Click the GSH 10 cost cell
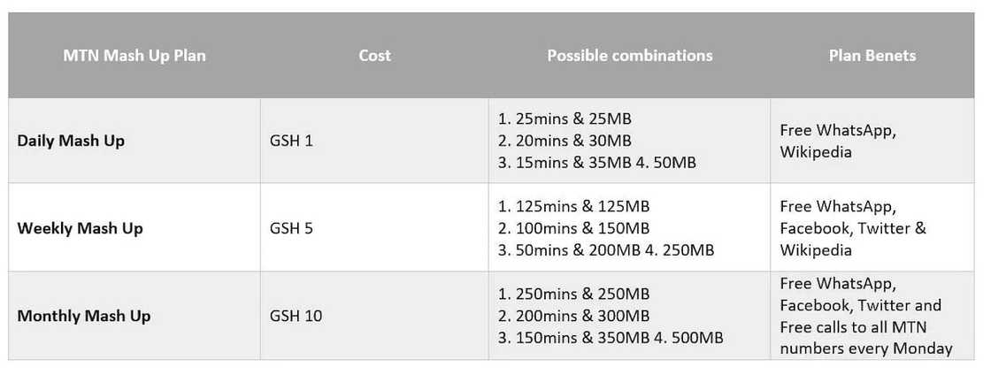The image size is (991, 375). (x=295, y=316)
